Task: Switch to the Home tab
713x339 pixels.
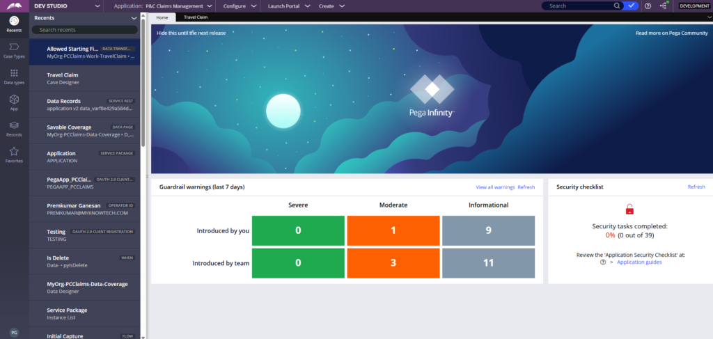Action: (x=163, y=17)
